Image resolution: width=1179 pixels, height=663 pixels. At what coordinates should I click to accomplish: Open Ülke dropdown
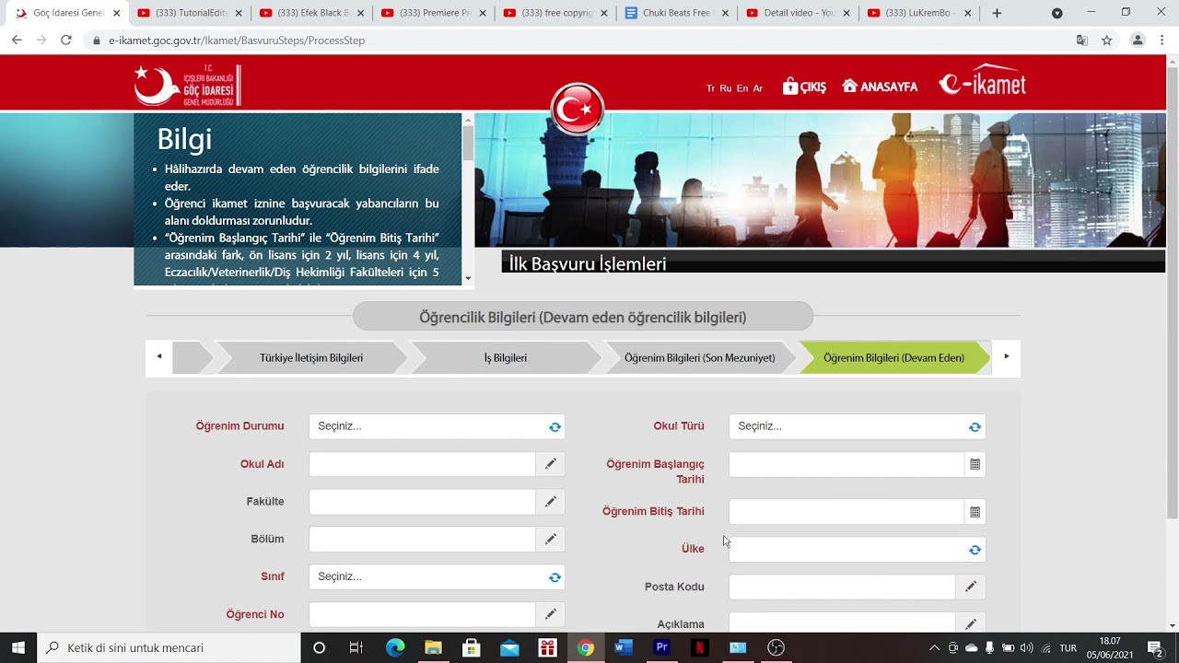(x=857, y=550)
